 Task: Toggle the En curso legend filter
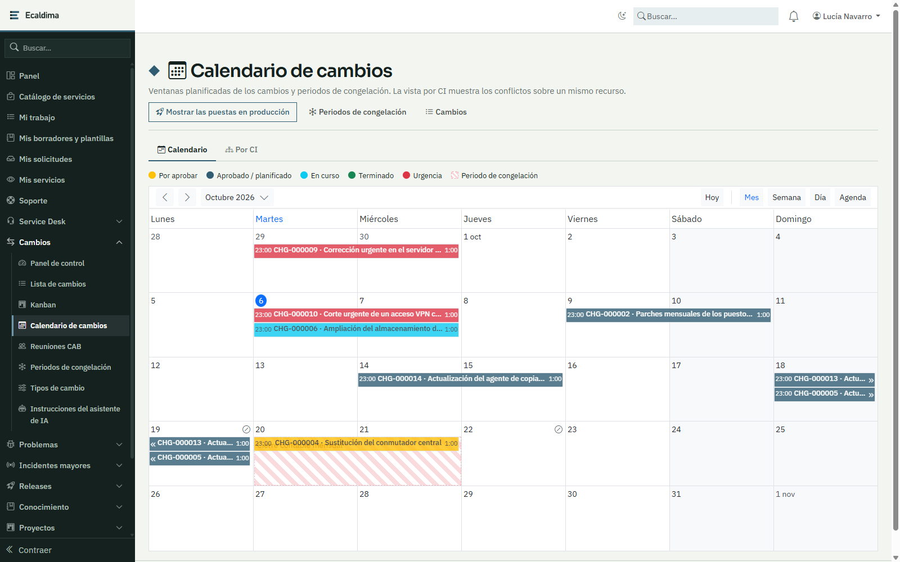(x=320, y=175)
